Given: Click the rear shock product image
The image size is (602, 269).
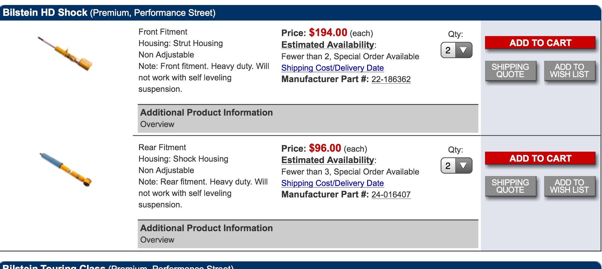Looking at the screenshot, I should point(66,169).
